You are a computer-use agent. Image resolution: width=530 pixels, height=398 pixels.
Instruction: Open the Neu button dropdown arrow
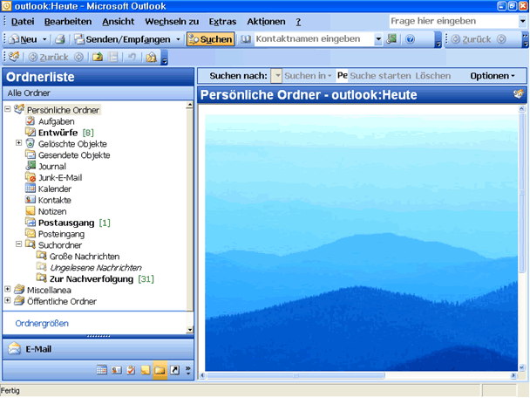pyautogui.click(x=44, y=39)
